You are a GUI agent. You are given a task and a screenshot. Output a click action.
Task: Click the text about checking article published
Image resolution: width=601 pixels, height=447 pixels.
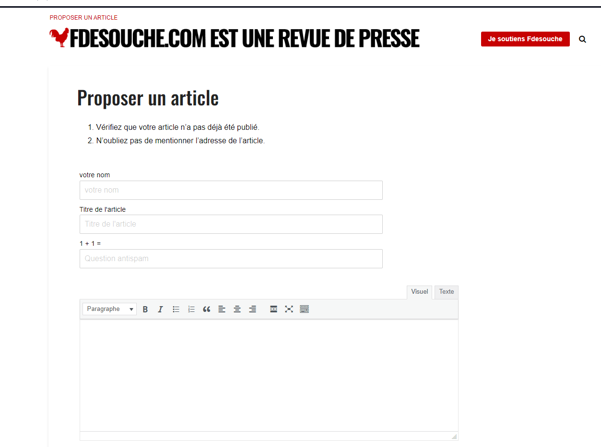coord(177,127)
